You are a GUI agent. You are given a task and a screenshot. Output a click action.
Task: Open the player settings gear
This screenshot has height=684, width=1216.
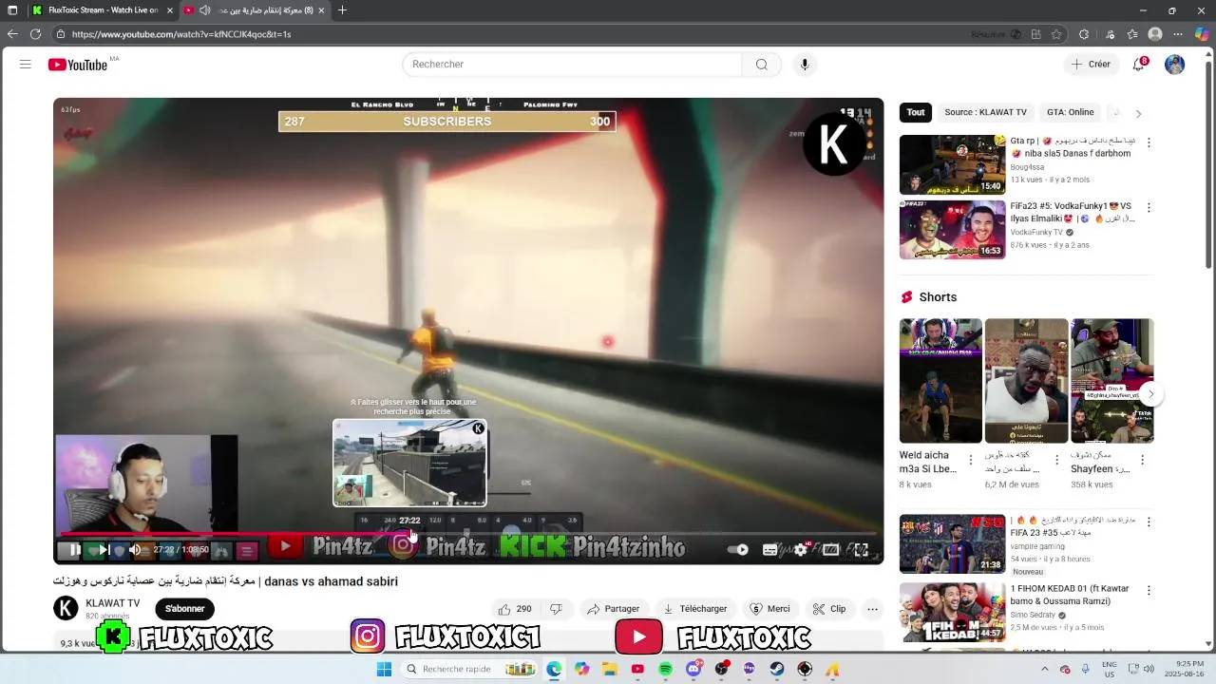801,549
